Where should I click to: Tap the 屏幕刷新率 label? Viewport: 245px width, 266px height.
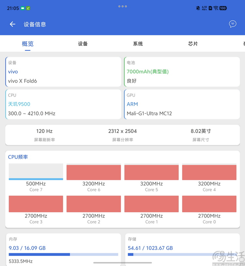click(44, 140)
